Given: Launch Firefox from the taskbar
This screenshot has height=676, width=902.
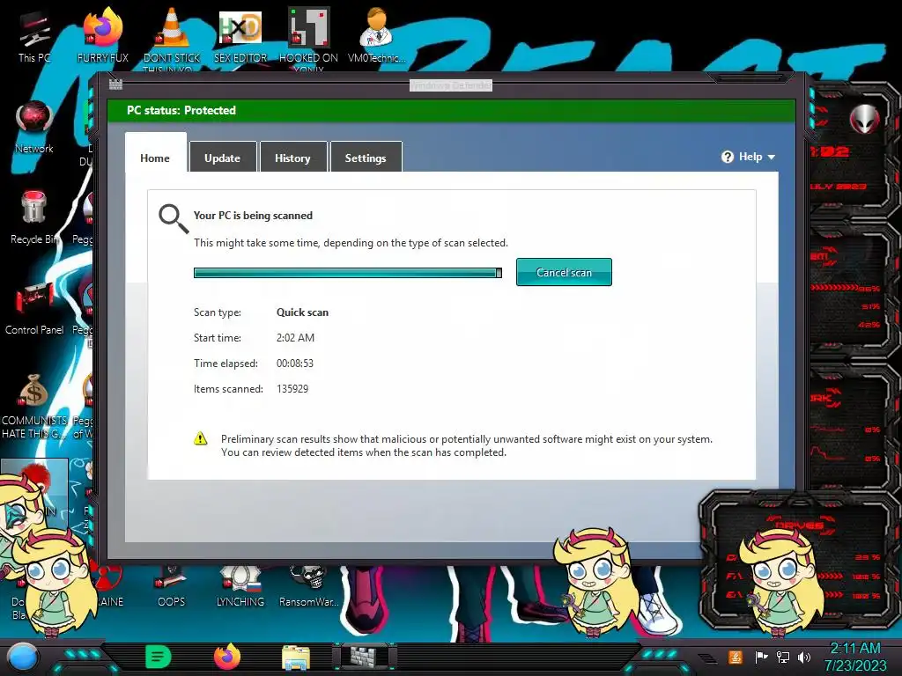Looking at the screenshot, I should tap(227, 657).
